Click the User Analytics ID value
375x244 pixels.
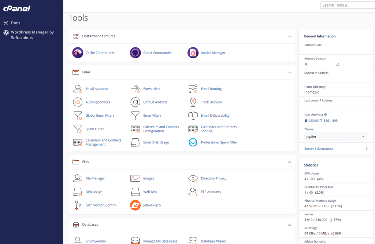(x=323, y=121)
